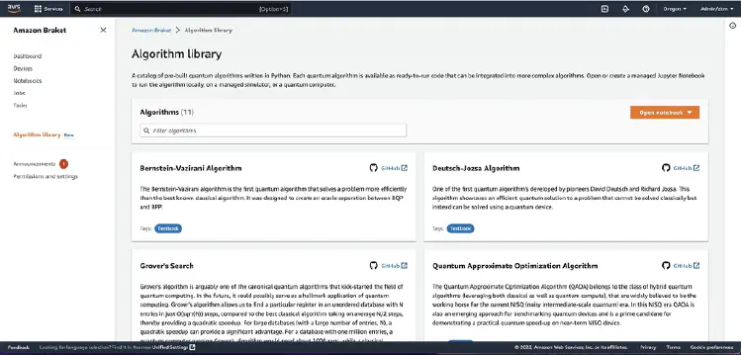Expand the Admin account menu
This screenshot has width=742, height=356.
716,9
